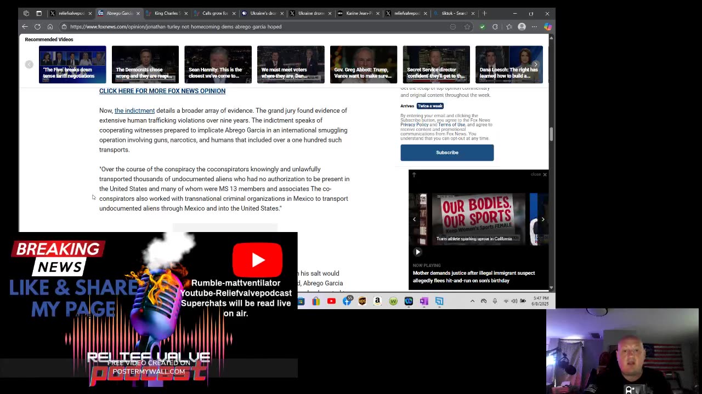Show previous video in floating player
This screenshot has width=702, height=394.
point(414,219)
